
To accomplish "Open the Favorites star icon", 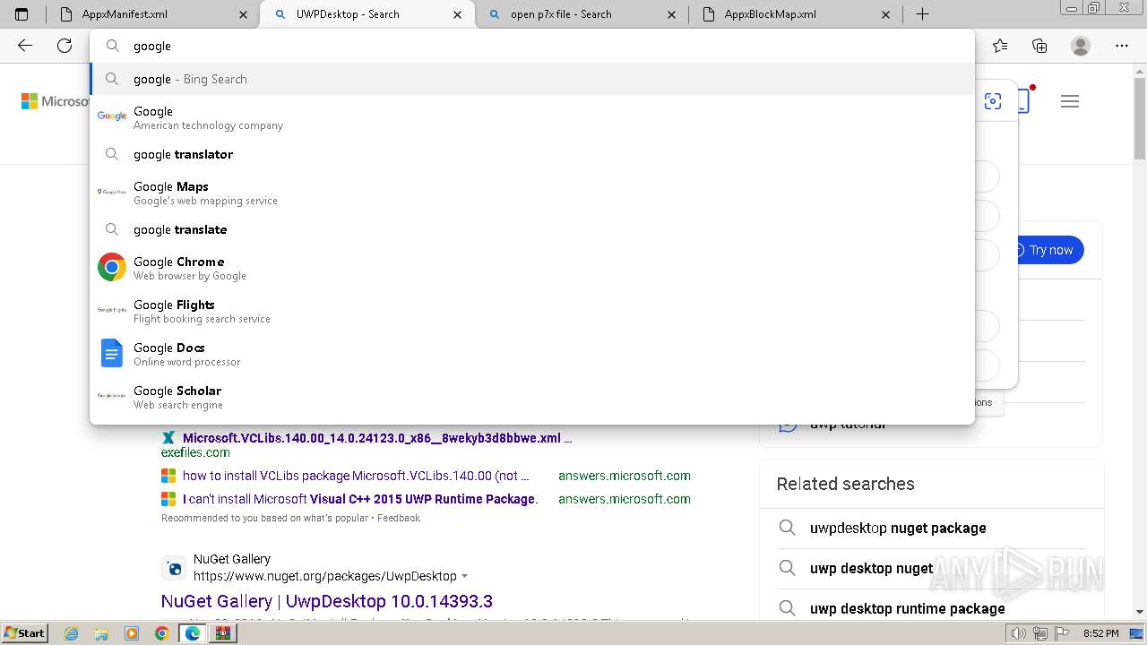I will [1000, 46].
